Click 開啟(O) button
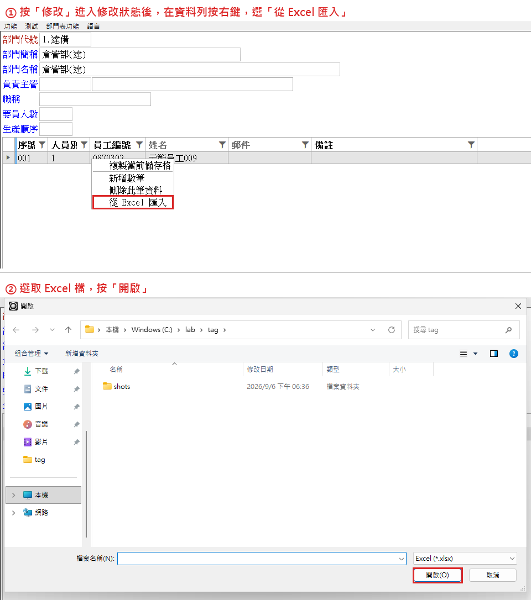Screen dimensions: 531x600 point(438,575)
